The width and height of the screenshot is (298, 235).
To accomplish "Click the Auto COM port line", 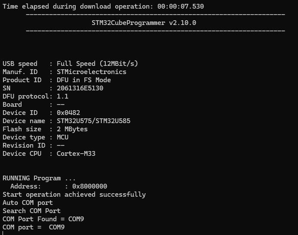I will click(x=28, y=203).
